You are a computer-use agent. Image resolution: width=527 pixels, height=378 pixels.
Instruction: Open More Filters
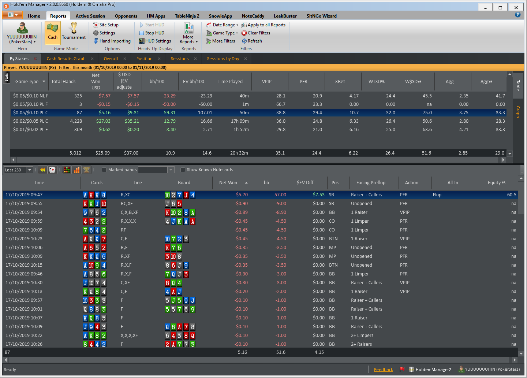tap(221, 41)
